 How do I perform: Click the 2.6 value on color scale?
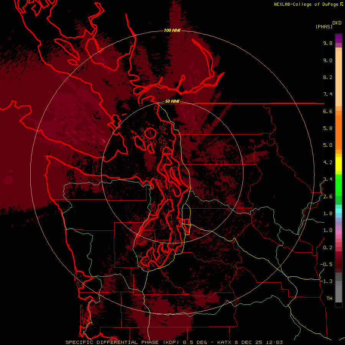[x=328, y=197]
